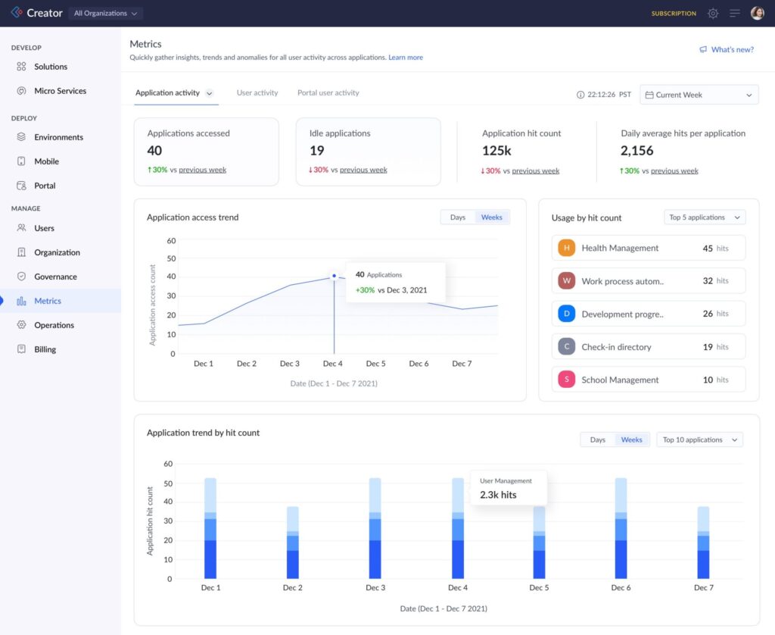This screenshot has width=775, height=635.
Task: Click the Learn more link
Action: coord(406,57)
